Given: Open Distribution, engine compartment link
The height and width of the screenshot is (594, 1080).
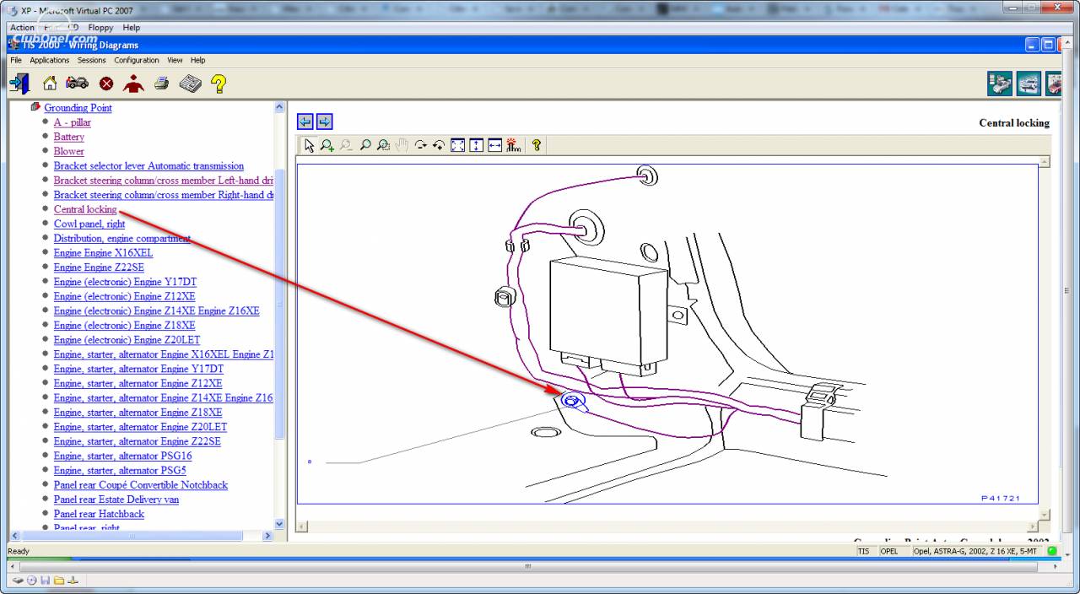Looking at the screenshot, I should coord(122,238).
